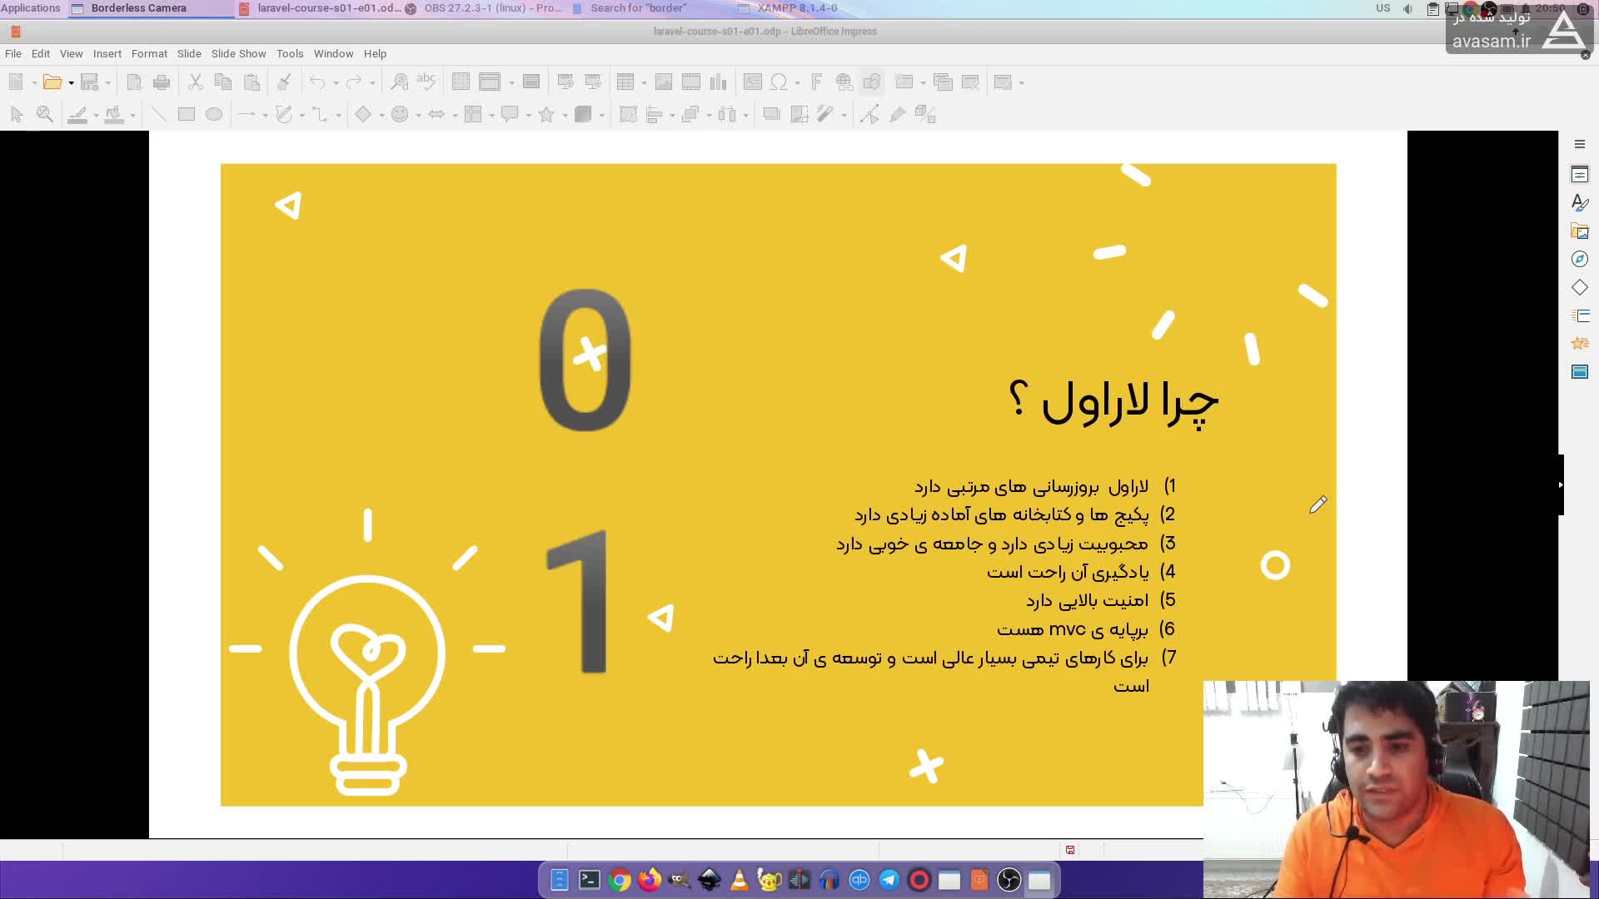The height and width of the screenshot is (899, 1599).
Task: Select the Ellipse shape tool
Action: [x=214, y=115]
